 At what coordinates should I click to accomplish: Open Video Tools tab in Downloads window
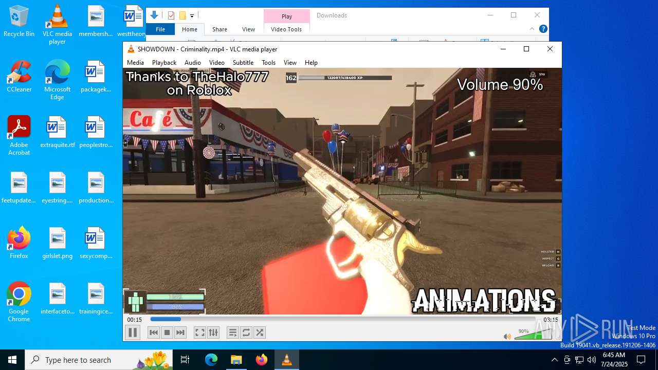(x=286, y=29)
